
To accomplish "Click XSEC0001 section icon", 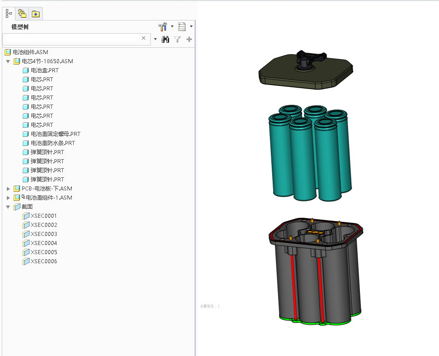I will click(26, 216).
